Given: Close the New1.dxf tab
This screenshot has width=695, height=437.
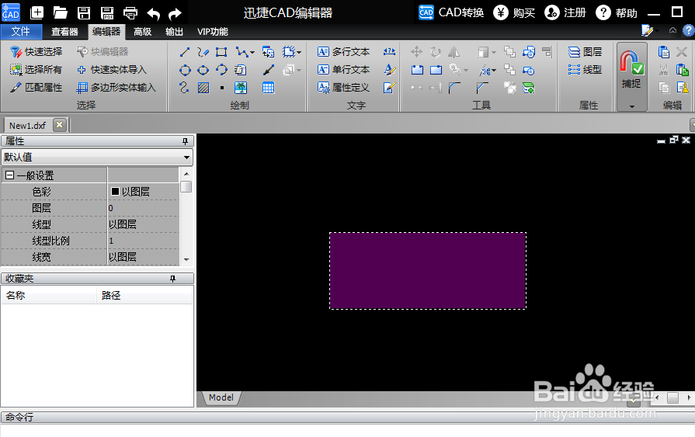Looking at the screenshot, I should pos(59,126).
